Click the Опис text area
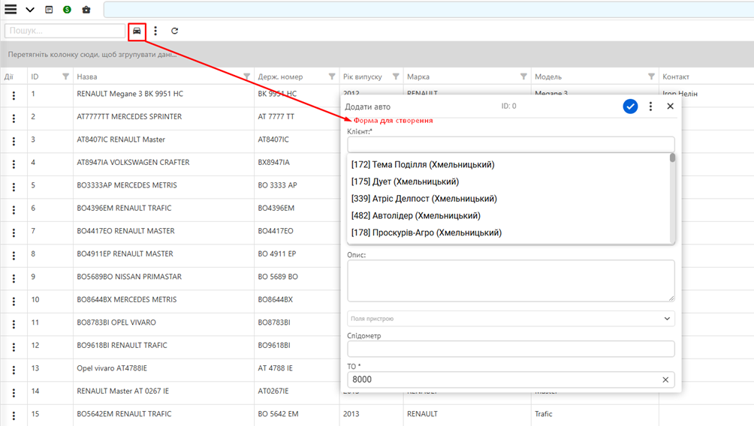 pyautogui.click(x=511, y=281)
